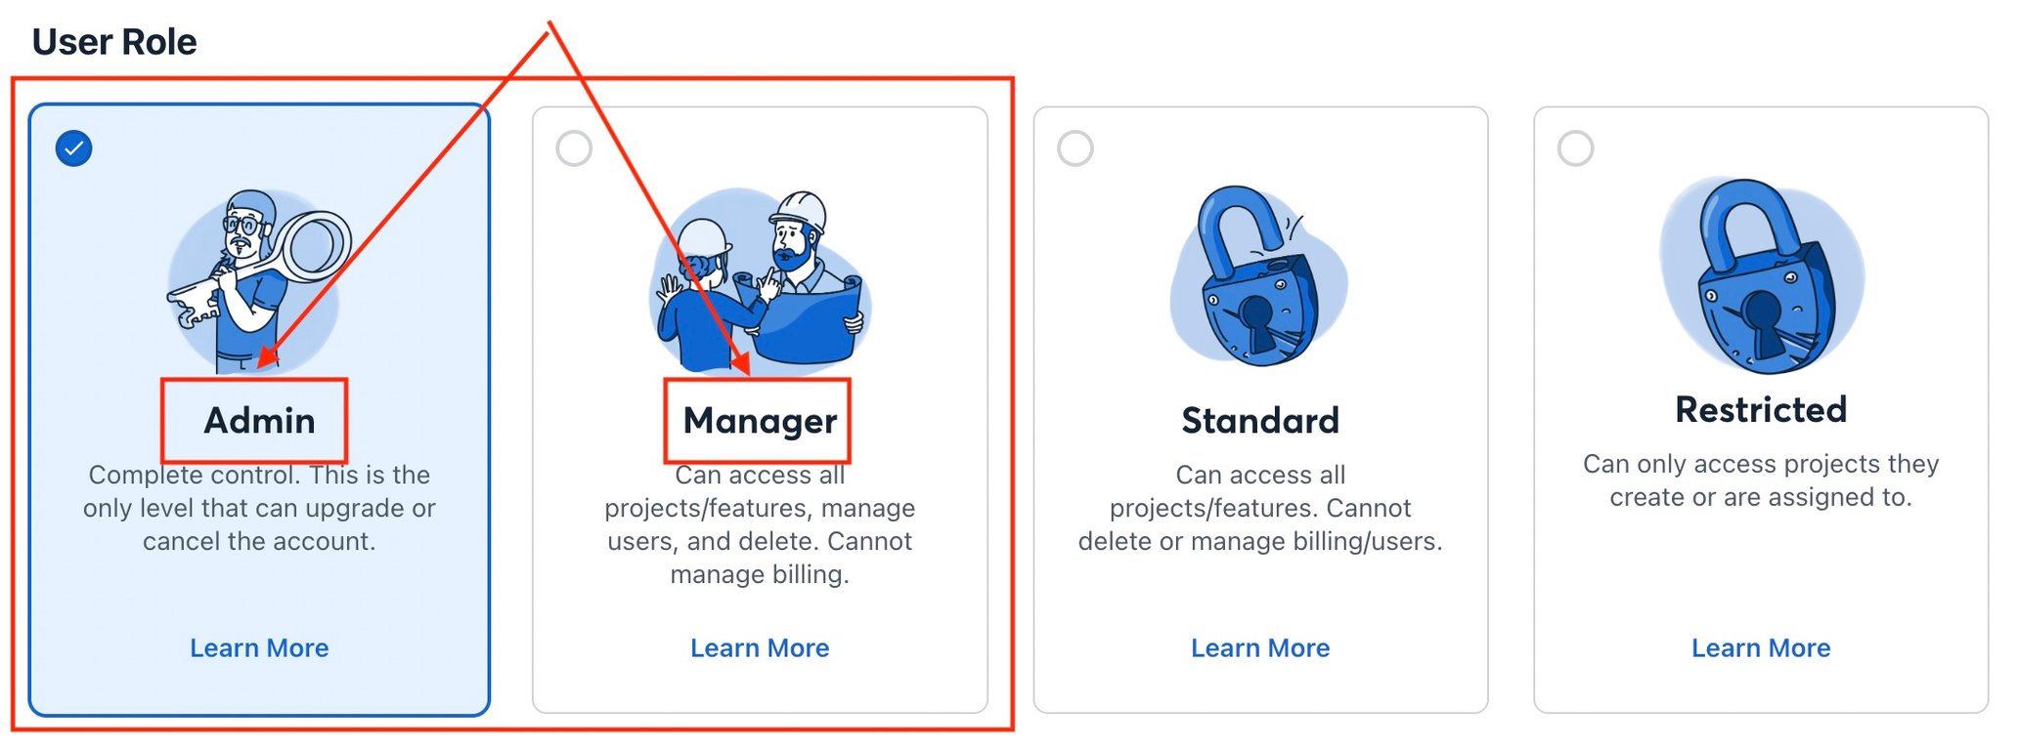Open Learn More under Restricted

1761,647
